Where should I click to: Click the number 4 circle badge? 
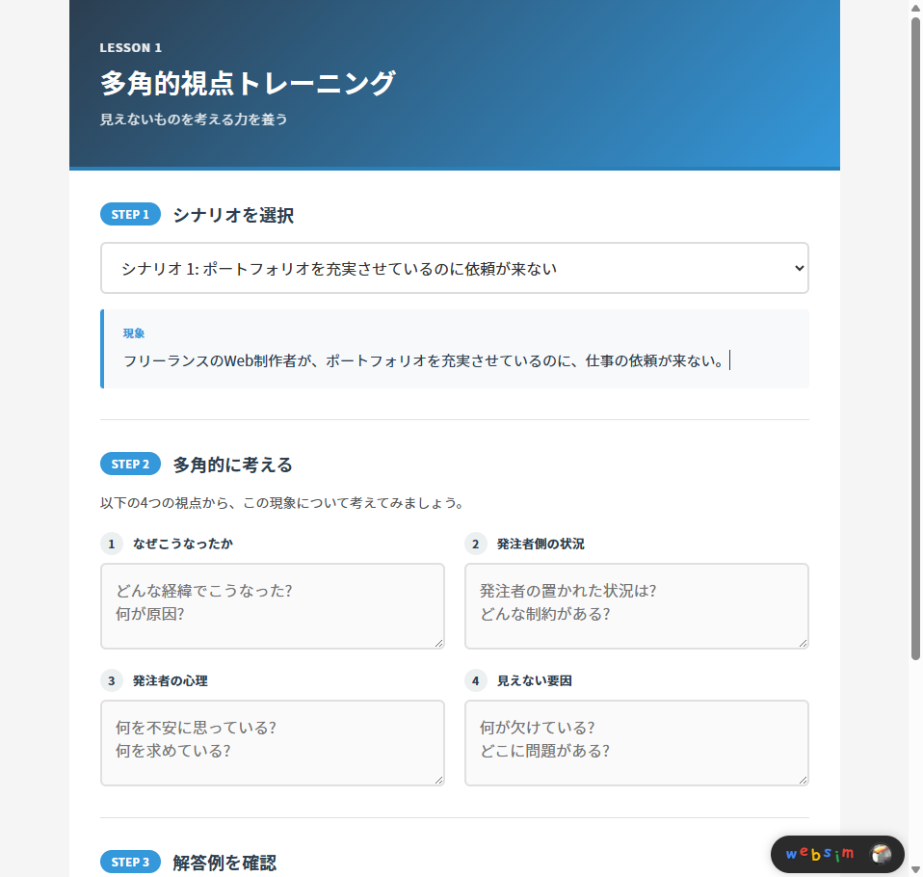475,681
